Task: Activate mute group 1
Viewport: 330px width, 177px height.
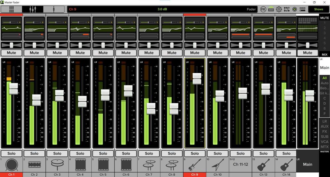Action: pyautogui.click(x=324, y=23)
